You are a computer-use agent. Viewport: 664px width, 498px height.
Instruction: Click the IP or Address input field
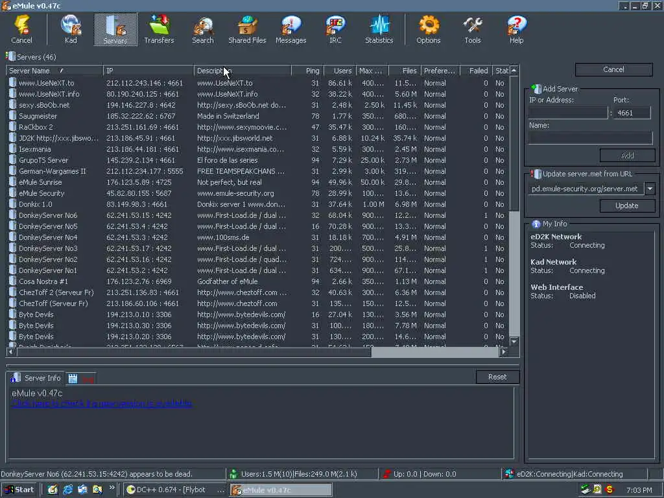click(568, 113)
